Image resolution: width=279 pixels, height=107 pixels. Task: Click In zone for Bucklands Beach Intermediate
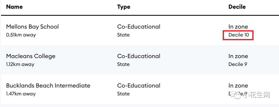pos(238,86)
